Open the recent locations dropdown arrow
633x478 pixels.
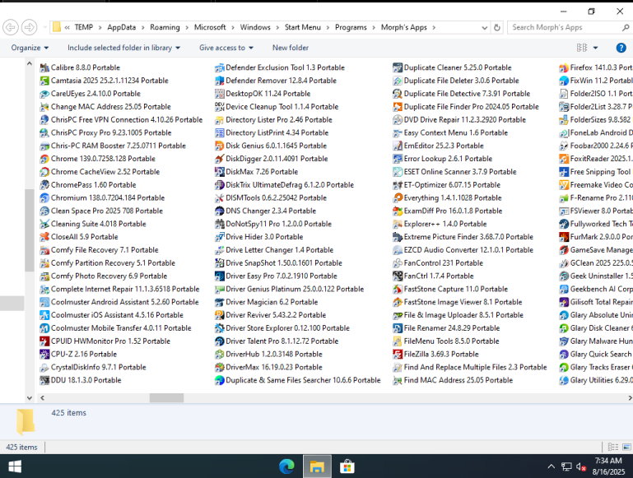(x=44, y=27)
